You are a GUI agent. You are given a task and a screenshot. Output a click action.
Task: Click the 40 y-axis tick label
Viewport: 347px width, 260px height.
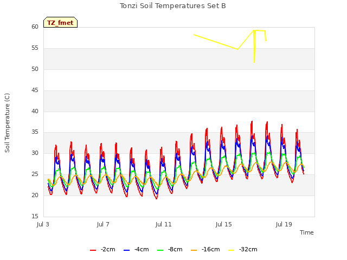[x=35, y=111]
